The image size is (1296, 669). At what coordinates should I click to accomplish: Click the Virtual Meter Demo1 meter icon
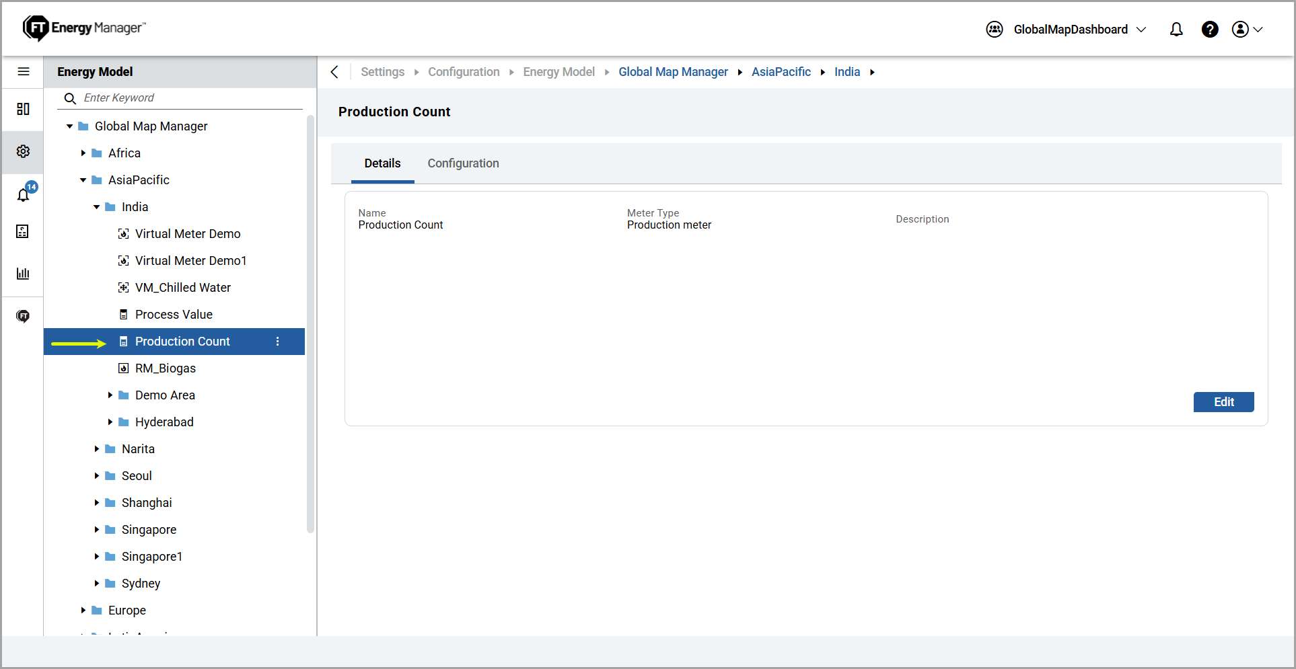(124, 261)
